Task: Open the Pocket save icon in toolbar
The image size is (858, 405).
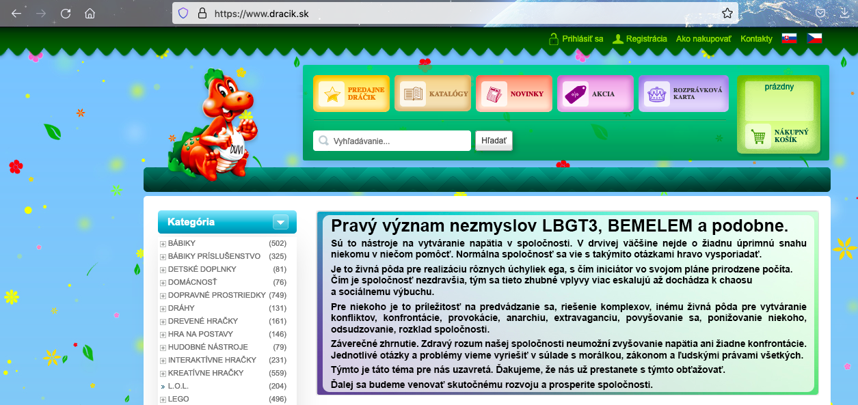Action: [x=820, y=13]
